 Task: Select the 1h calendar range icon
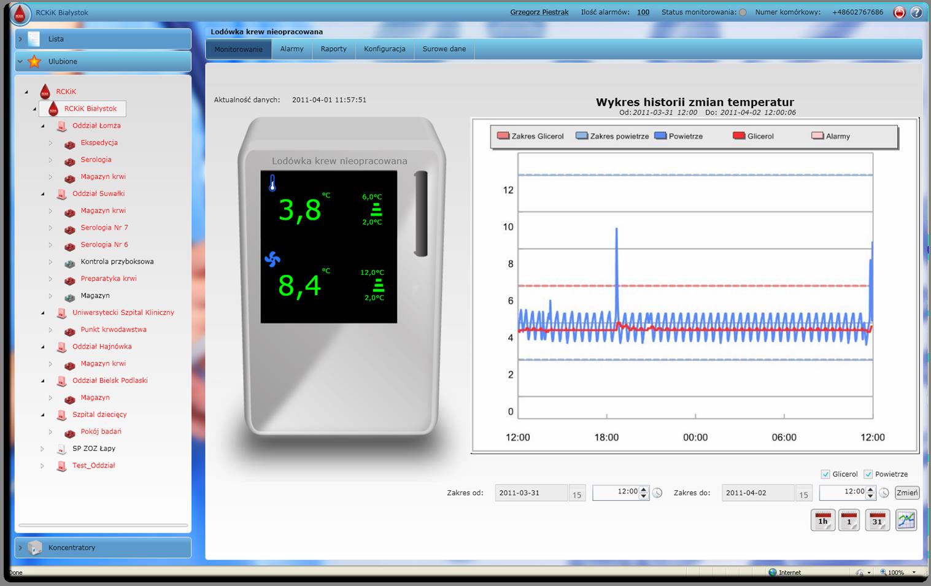(822, 520)
